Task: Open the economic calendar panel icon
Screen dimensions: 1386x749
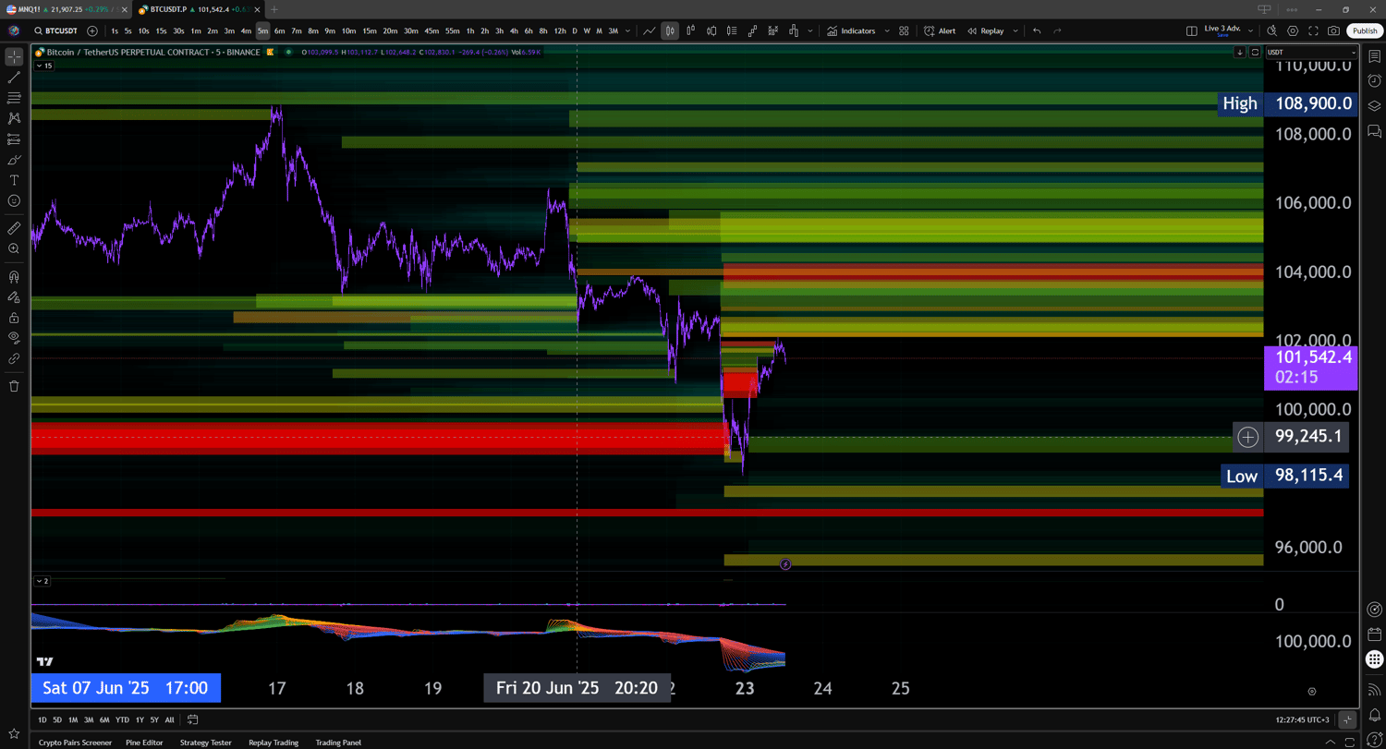Action: [x=1374, y=634]
